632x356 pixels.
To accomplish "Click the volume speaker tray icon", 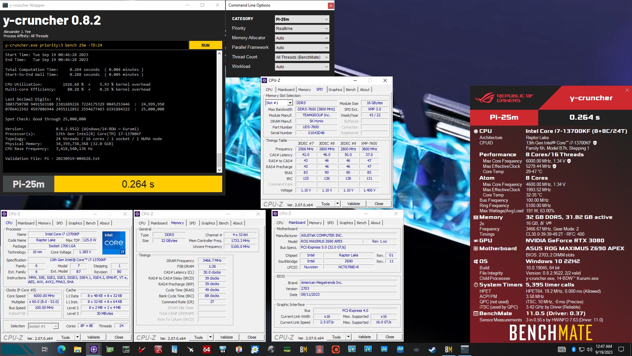I will pos(589,349).
